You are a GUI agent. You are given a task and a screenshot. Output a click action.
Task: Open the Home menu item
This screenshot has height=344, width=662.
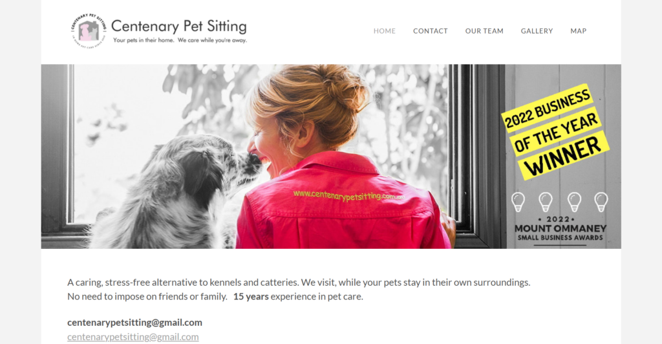384,31
